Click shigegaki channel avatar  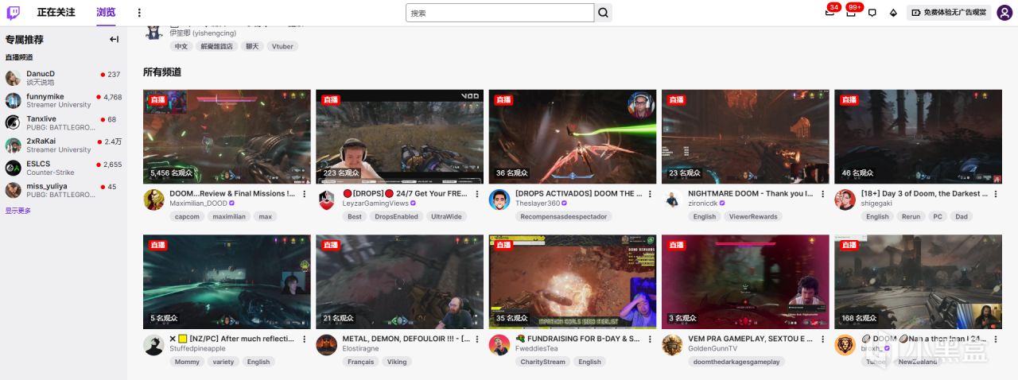coord(845,200)
